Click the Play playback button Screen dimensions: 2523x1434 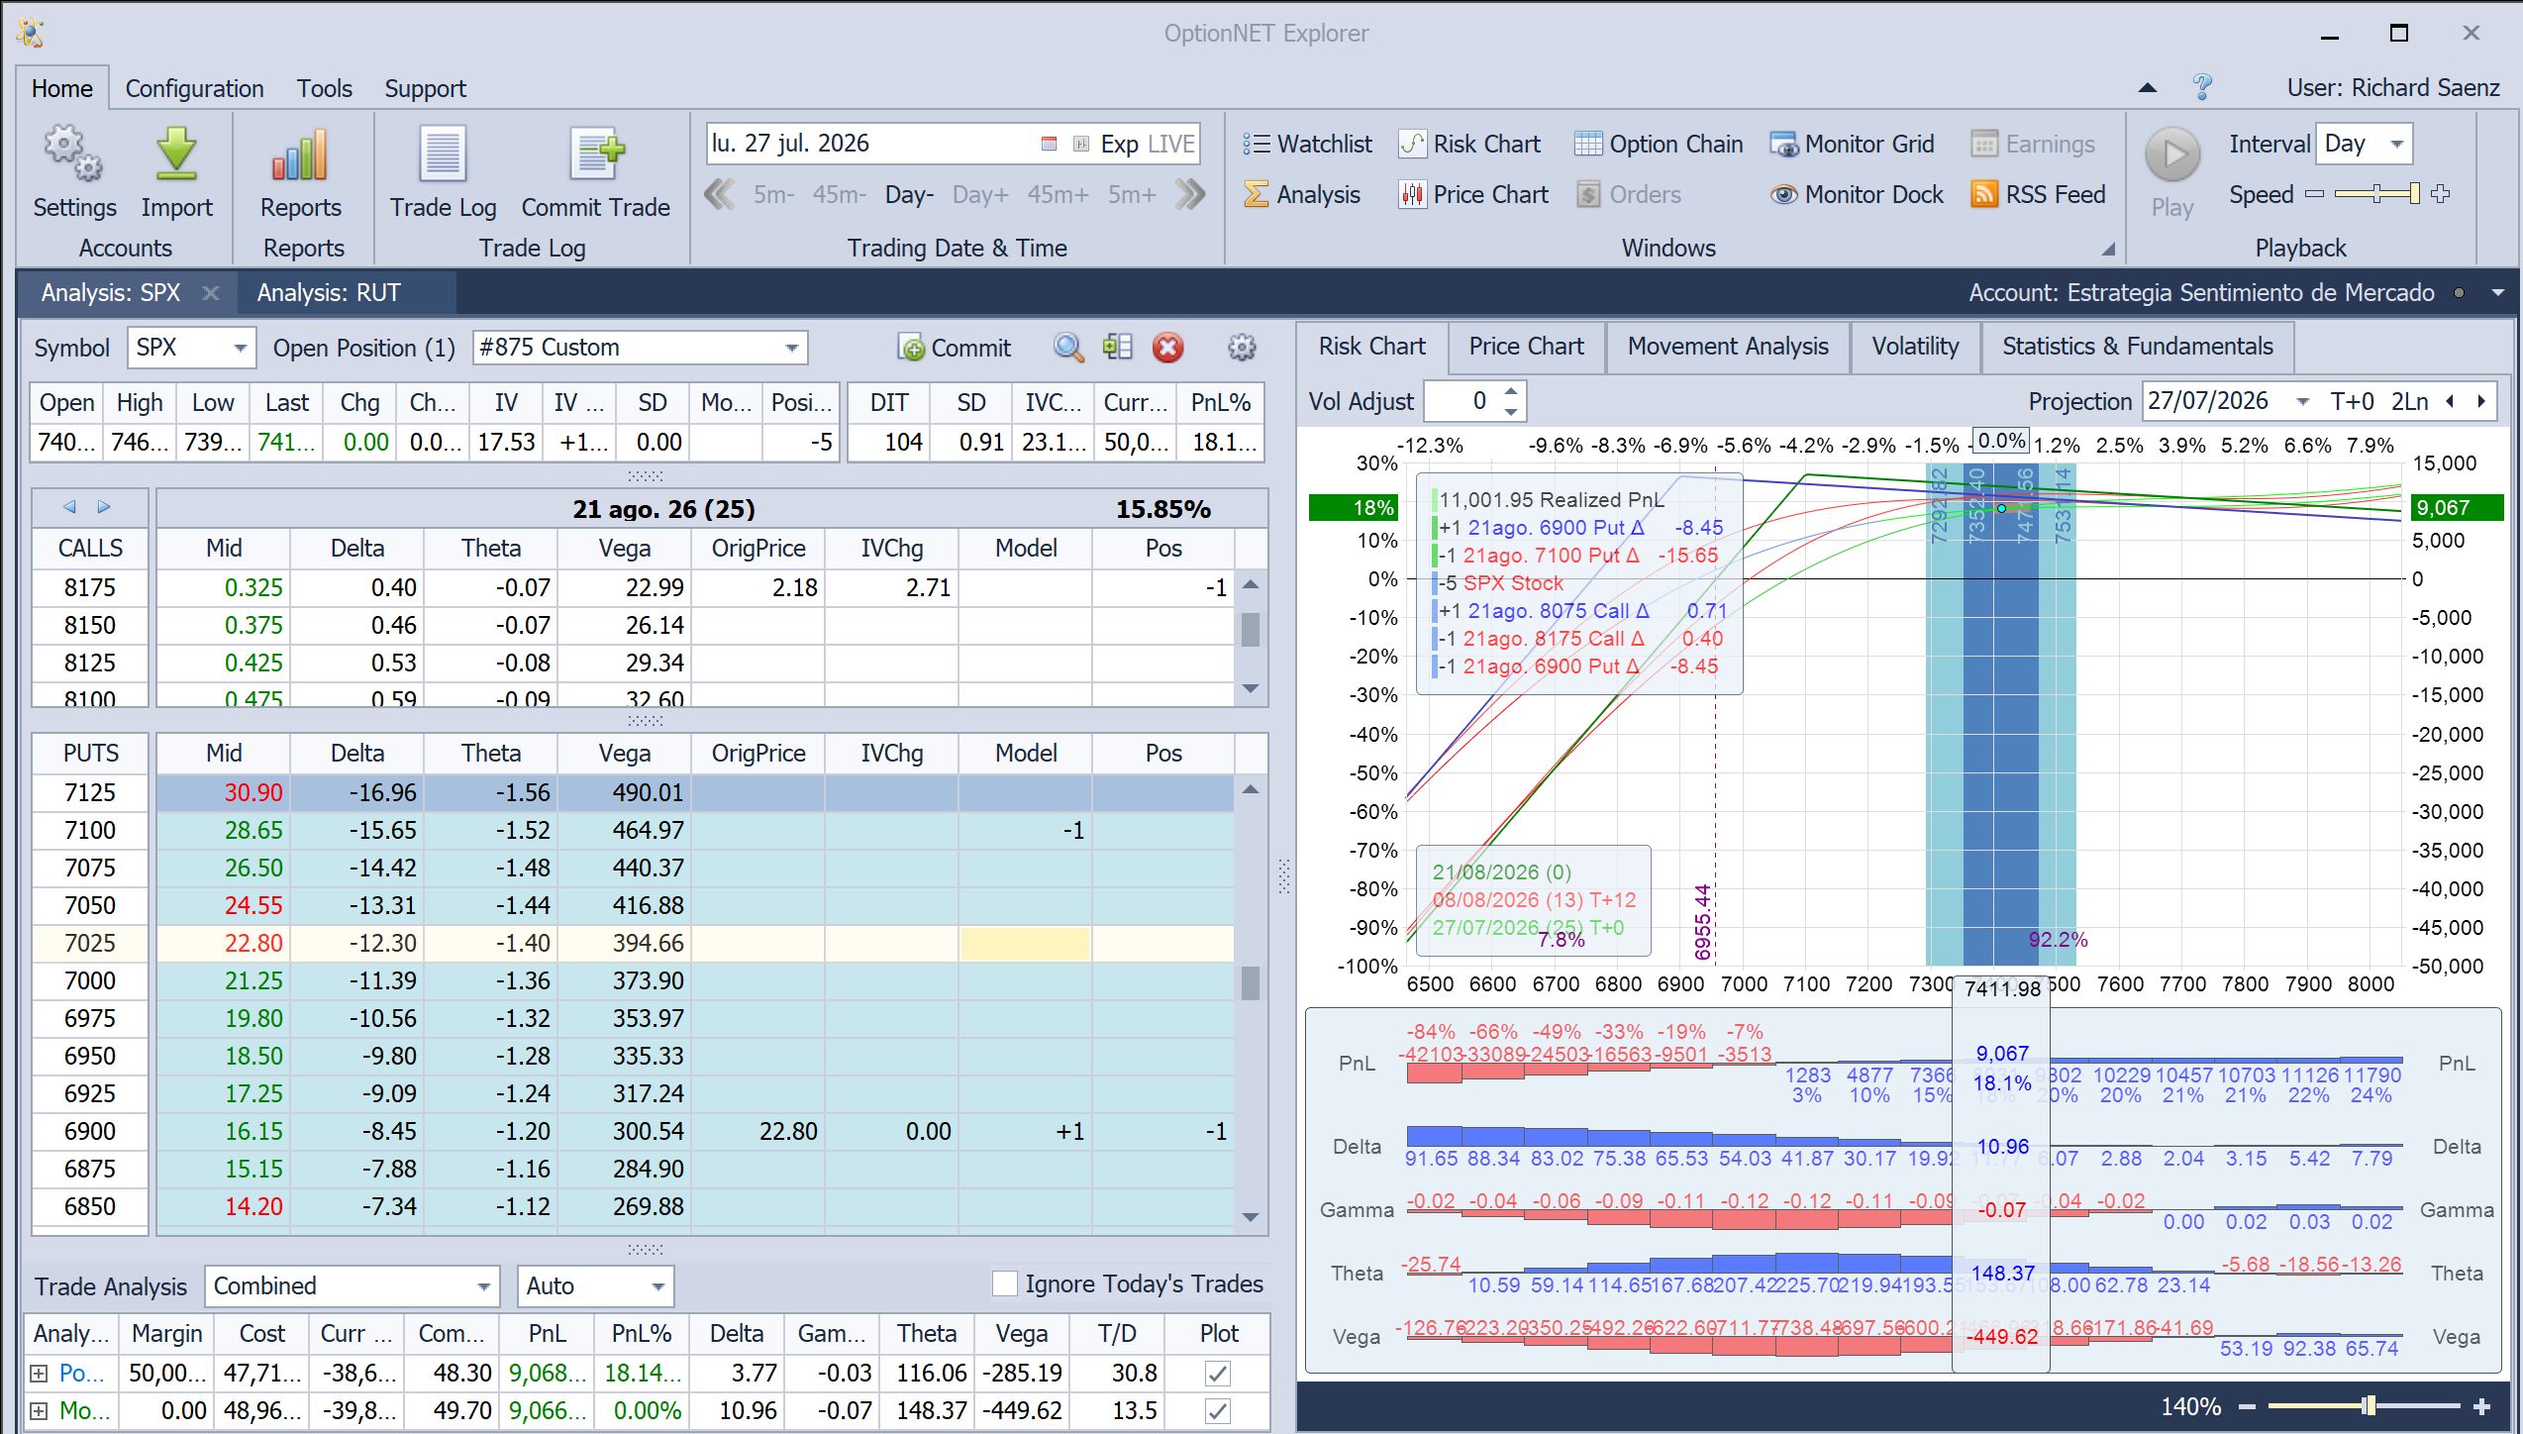(x=2172, y=155)
